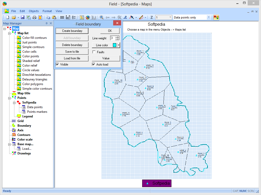Open the pencil tool dropdown arrow
The width and height of the screenshot is (261, 195).
pos(145,17)
